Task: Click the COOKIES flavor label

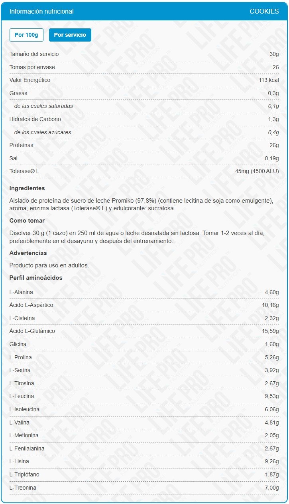Action: (264, 12)
